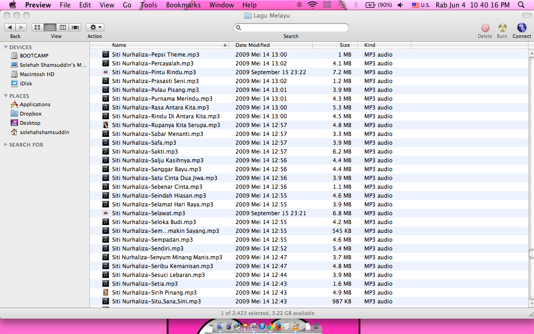Select Siti Nurhaliza-Sirih Pinang.mp3 file icon
This screenshot has height=334, width=534.
tap(106, 292)
